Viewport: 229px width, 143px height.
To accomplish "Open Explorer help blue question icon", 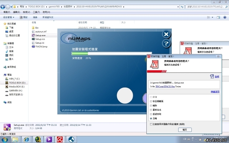I will [x=225, y=18].
